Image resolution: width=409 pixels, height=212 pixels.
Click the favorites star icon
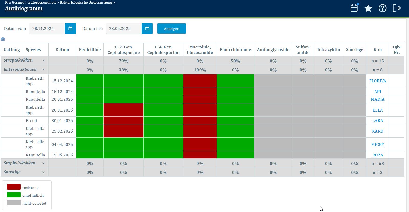(368, 8)
